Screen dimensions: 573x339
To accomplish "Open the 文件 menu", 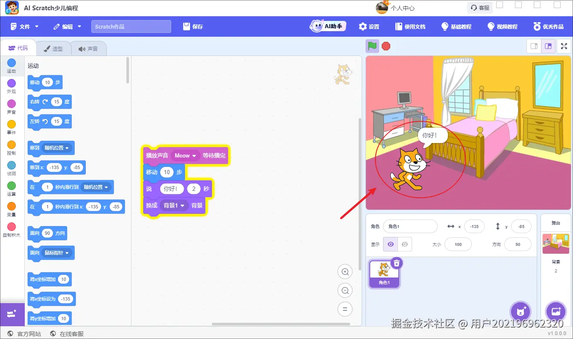I will [25, 26].
